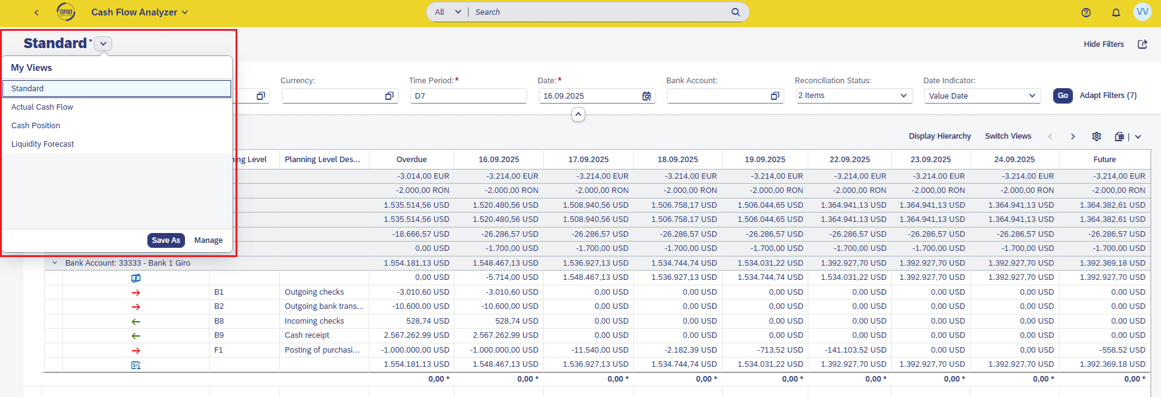Open the Date field calendar picker

point(646,96)
